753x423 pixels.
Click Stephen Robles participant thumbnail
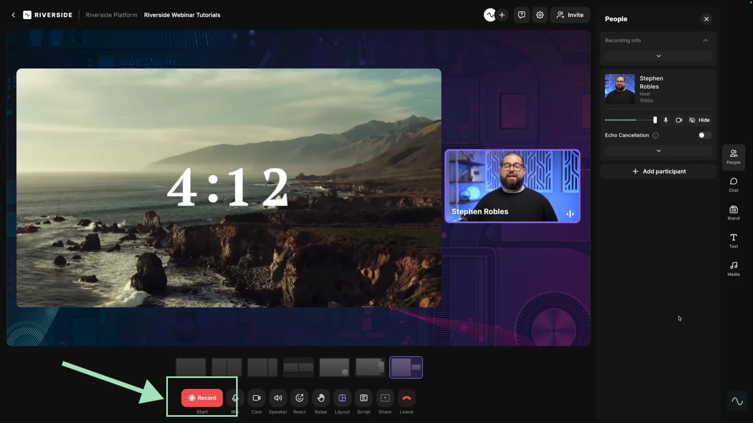[620, 89]
